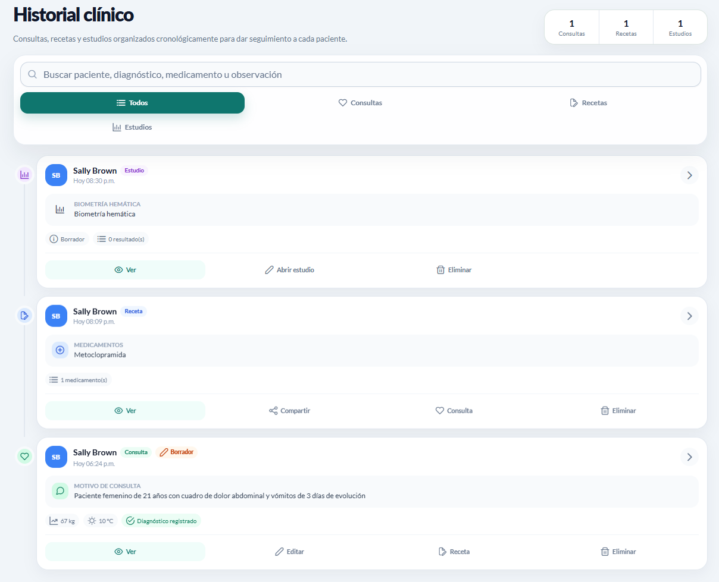Viewport: 719px width, 582px height.
Task: Click the 67 kg weight chip
Action: (x=62, y=521)
